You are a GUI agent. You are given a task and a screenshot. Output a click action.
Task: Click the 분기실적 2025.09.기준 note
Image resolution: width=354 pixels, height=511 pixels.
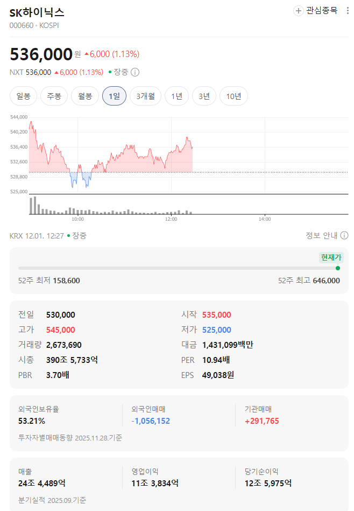coord(52,500)
